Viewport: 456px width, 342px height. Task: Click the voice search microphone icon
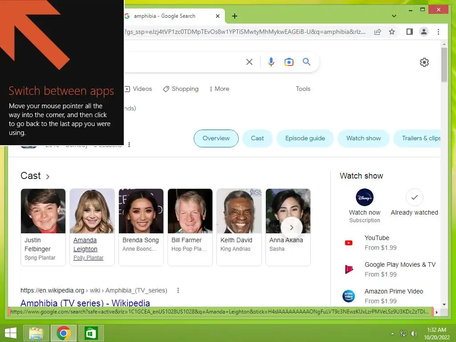coord(271,62)
